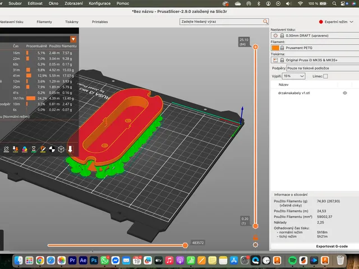Open Spotlight search in the menu bar
The height and width of the screenshot is (269, 359).
(334, 3)
